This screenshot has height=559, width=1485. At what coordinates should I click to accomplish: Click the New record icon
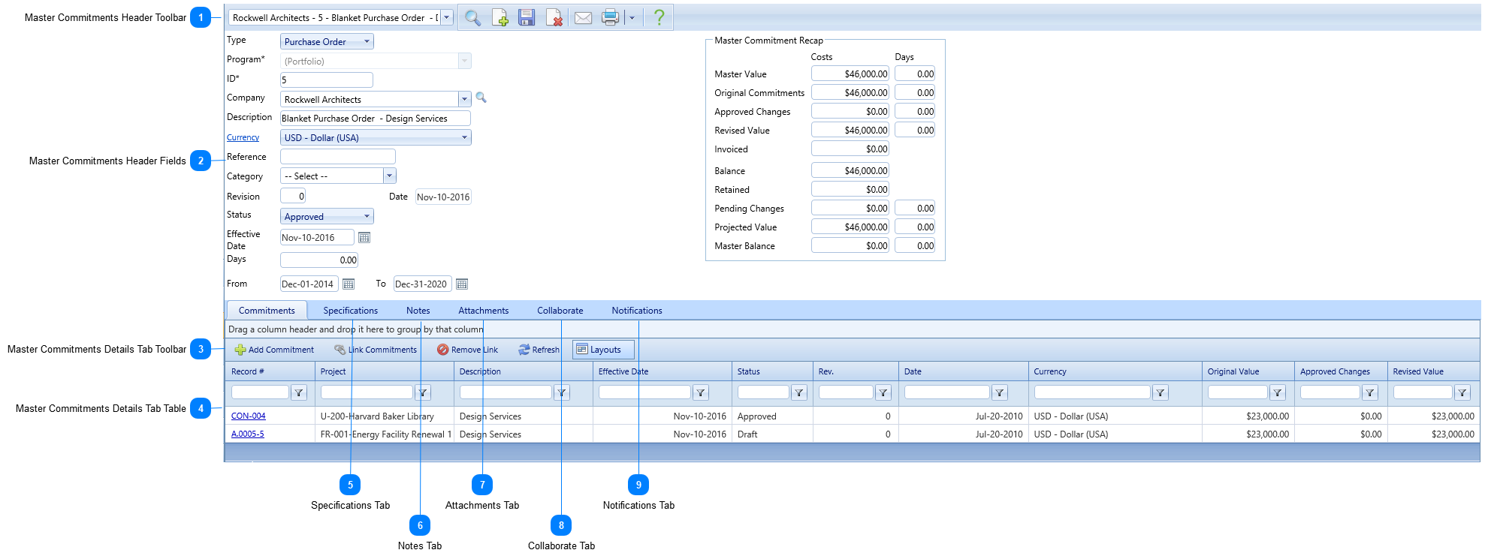point(500,18)
